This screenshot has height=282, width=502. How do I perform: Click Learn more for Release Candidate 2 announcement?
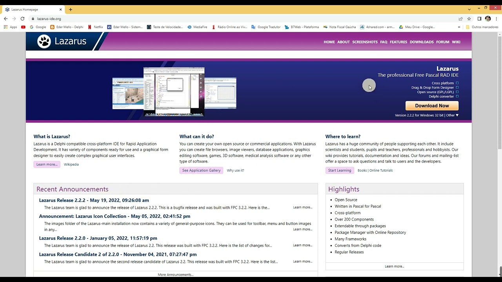tap(303, 261)
